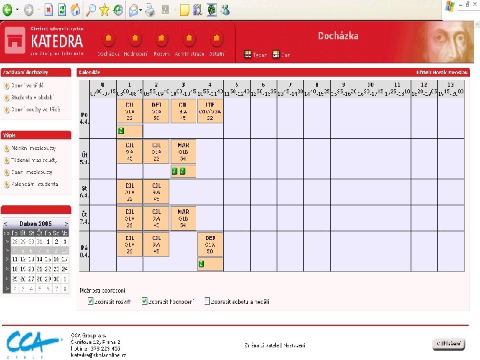This screenshot has width=480, height=360.
Task: Select the calendar week starting on 11
Action: pos(7,259)
